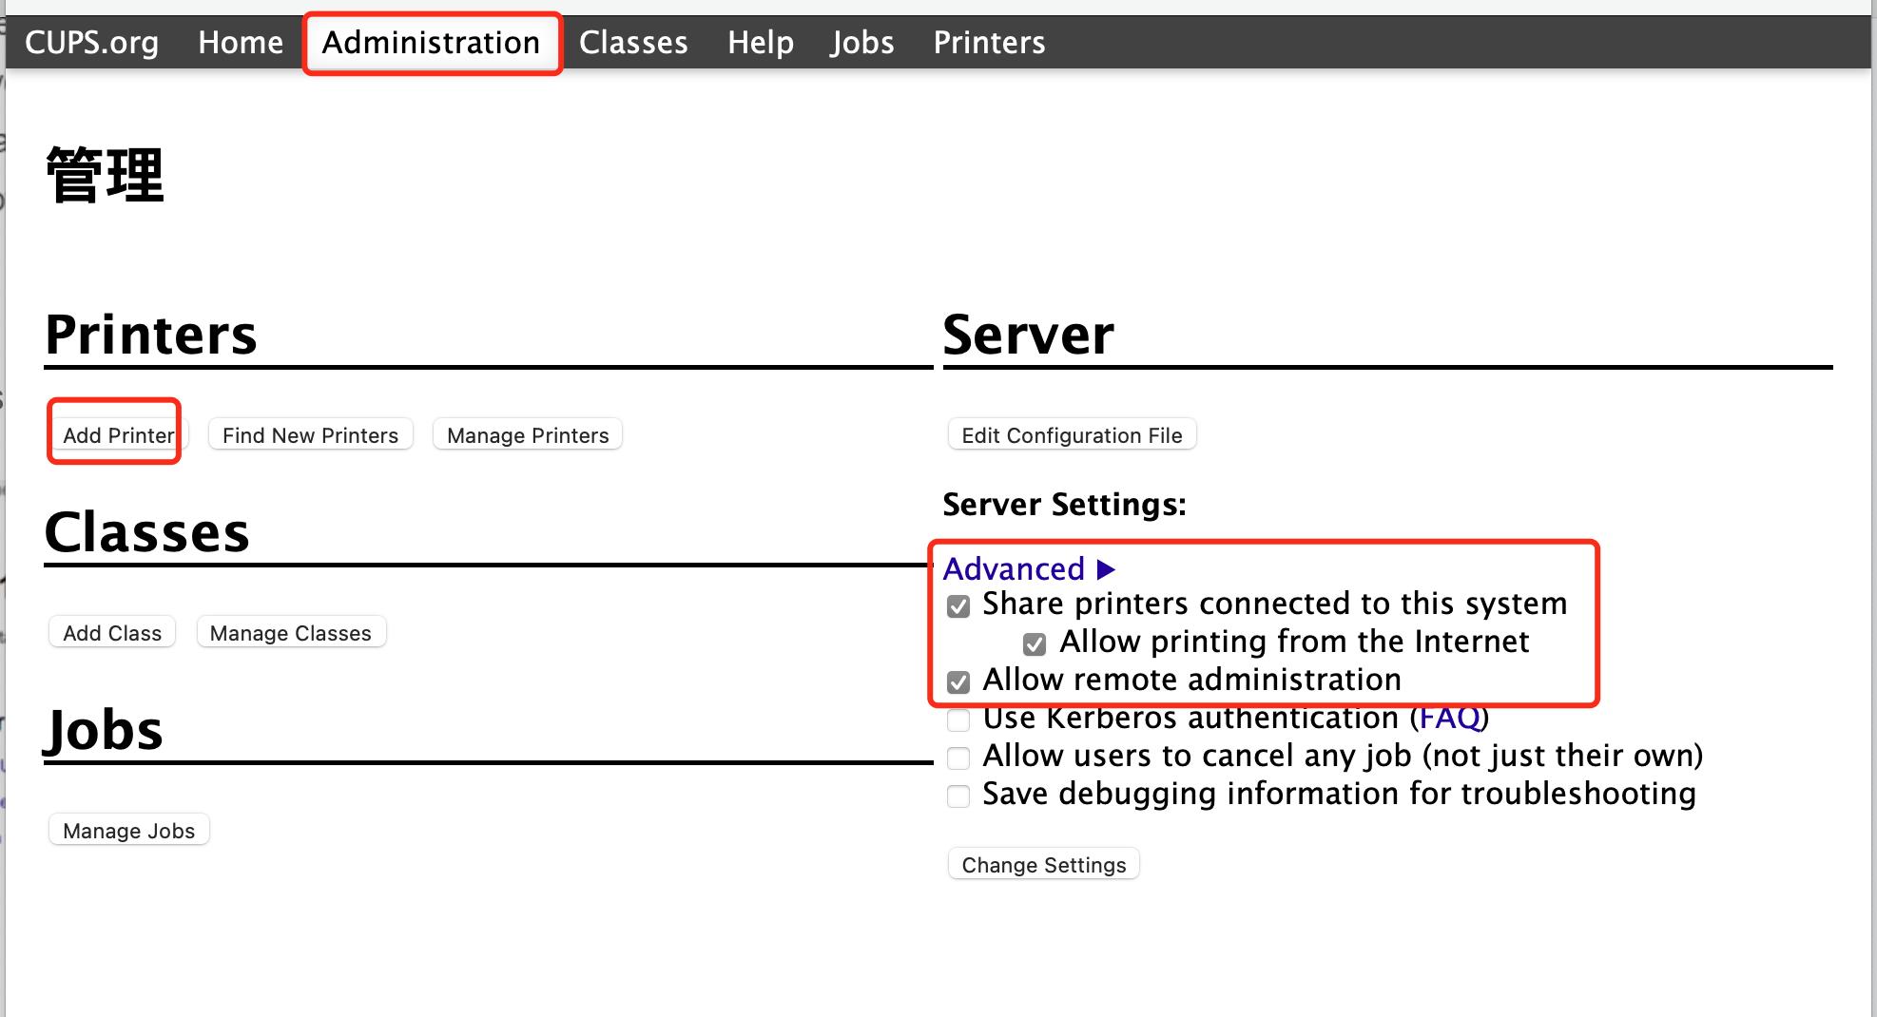Open Manage Classes

[291, 633]
